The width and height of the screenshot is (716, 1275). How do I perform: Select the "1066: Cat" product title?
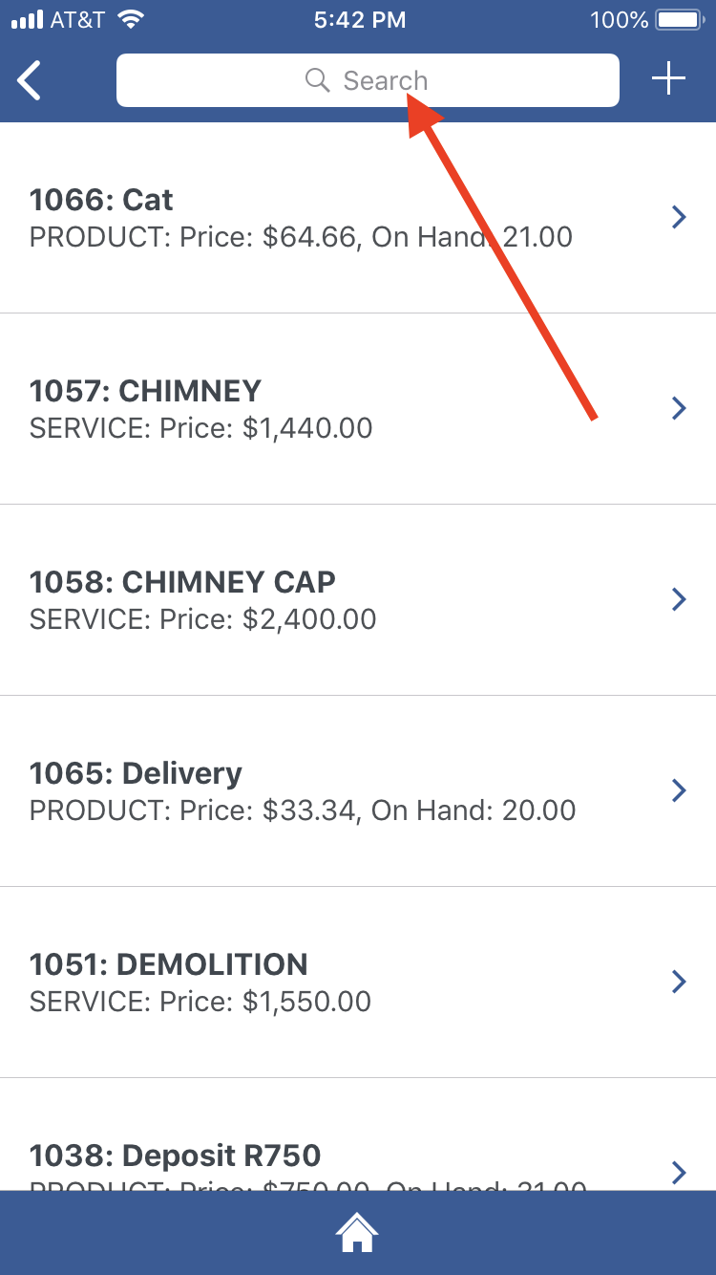pos(101,200)
